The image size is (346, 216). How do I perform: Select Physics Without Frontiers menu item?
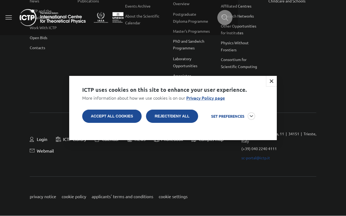[x=235, y=46]
